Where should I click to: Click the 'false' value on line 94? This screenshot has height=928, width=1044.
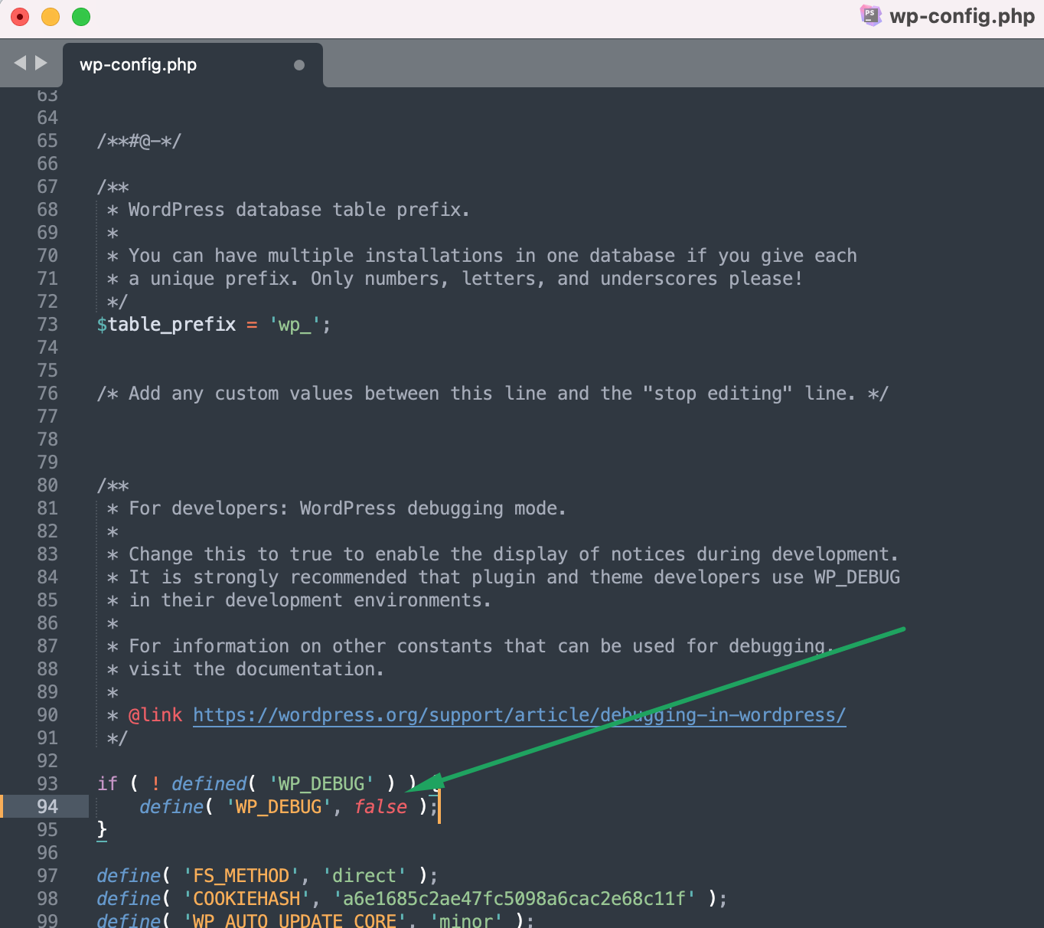(380, 807)
